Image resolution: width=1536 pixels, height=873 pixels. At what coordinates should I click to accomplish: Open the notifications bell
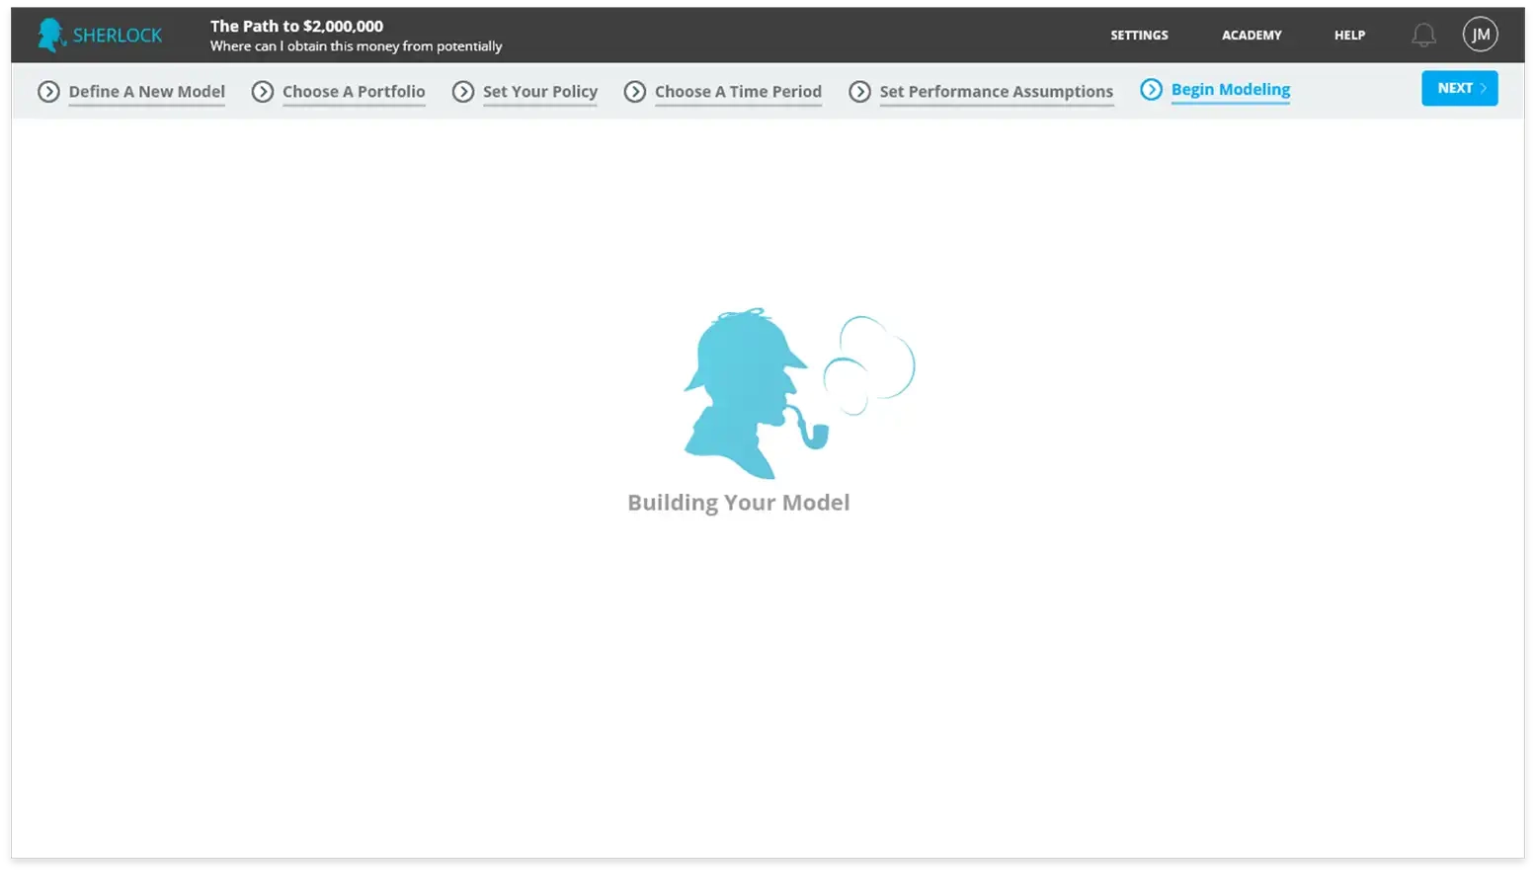1422,36
